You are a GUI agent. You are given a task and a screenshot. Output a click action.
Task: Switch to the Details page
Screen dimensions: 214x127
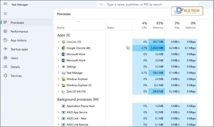click(x=26, y=67)
